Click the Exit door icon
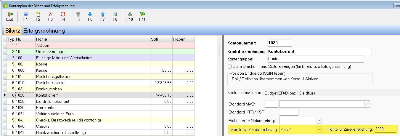The image size is (400, 136). coord(10,15)
